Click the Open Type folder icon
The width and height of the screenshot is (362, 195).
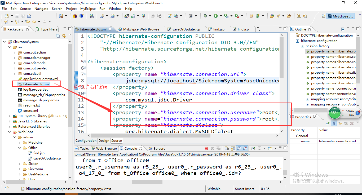coord(272,16)
